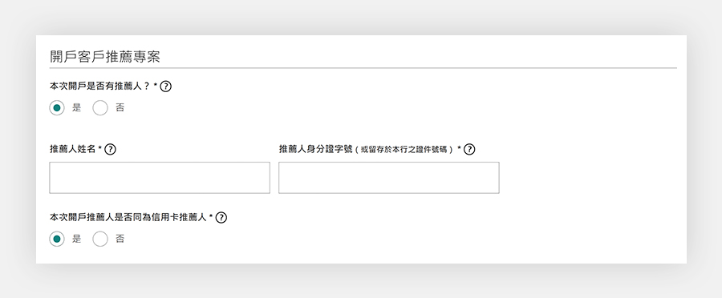Viewport: 722px width, 298px height.
Task: Choose 是 radio for 同為信用卡推薦人 question
Action: tap(57, 240)
